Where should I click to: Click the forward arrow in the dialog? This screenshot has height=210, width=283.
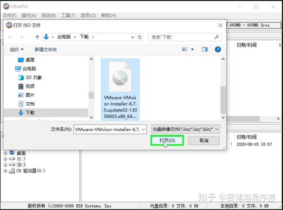tap(21, 37)
